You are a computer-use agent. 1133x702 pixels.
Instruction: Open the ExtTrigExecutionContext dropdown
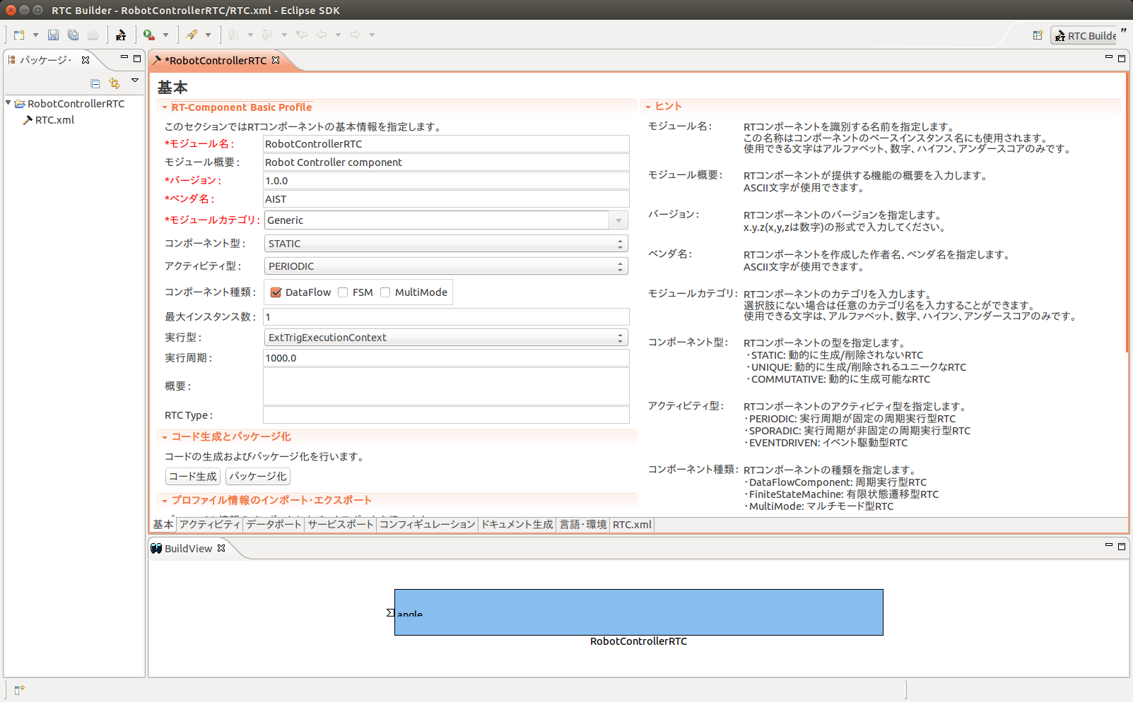pyautogui.click(x=446, y=338)
